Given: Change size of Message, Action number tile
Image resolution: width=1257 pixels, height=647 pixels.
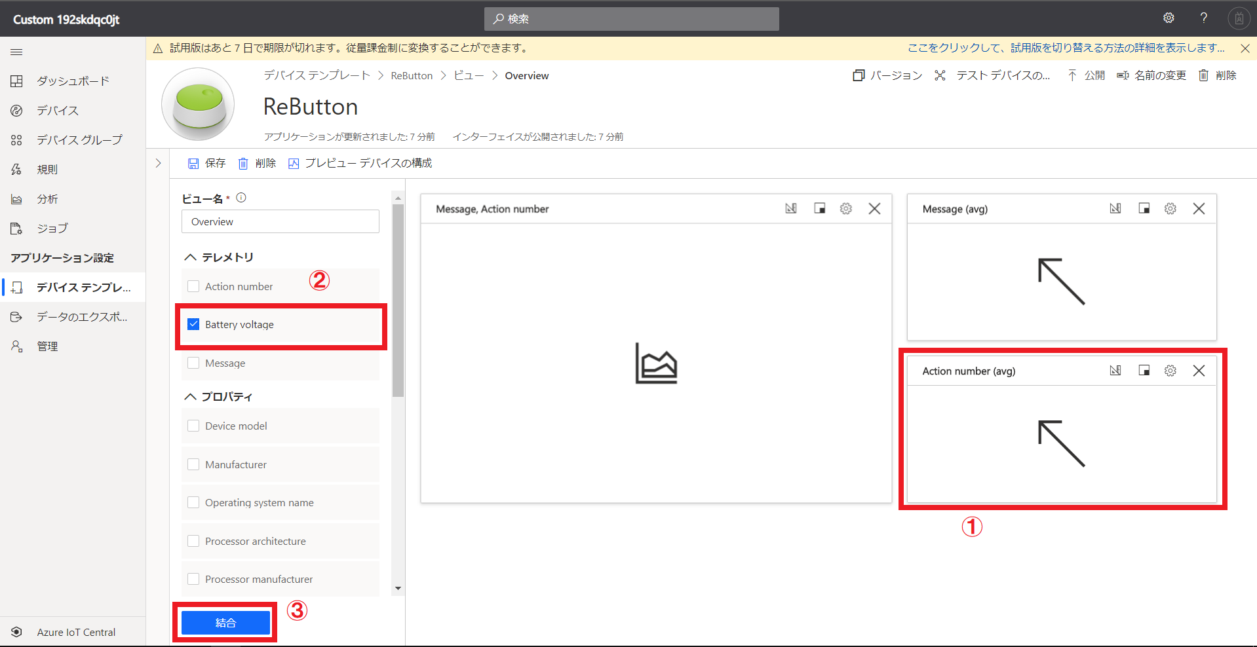Looking at the screenshot, I should point(819,208).
